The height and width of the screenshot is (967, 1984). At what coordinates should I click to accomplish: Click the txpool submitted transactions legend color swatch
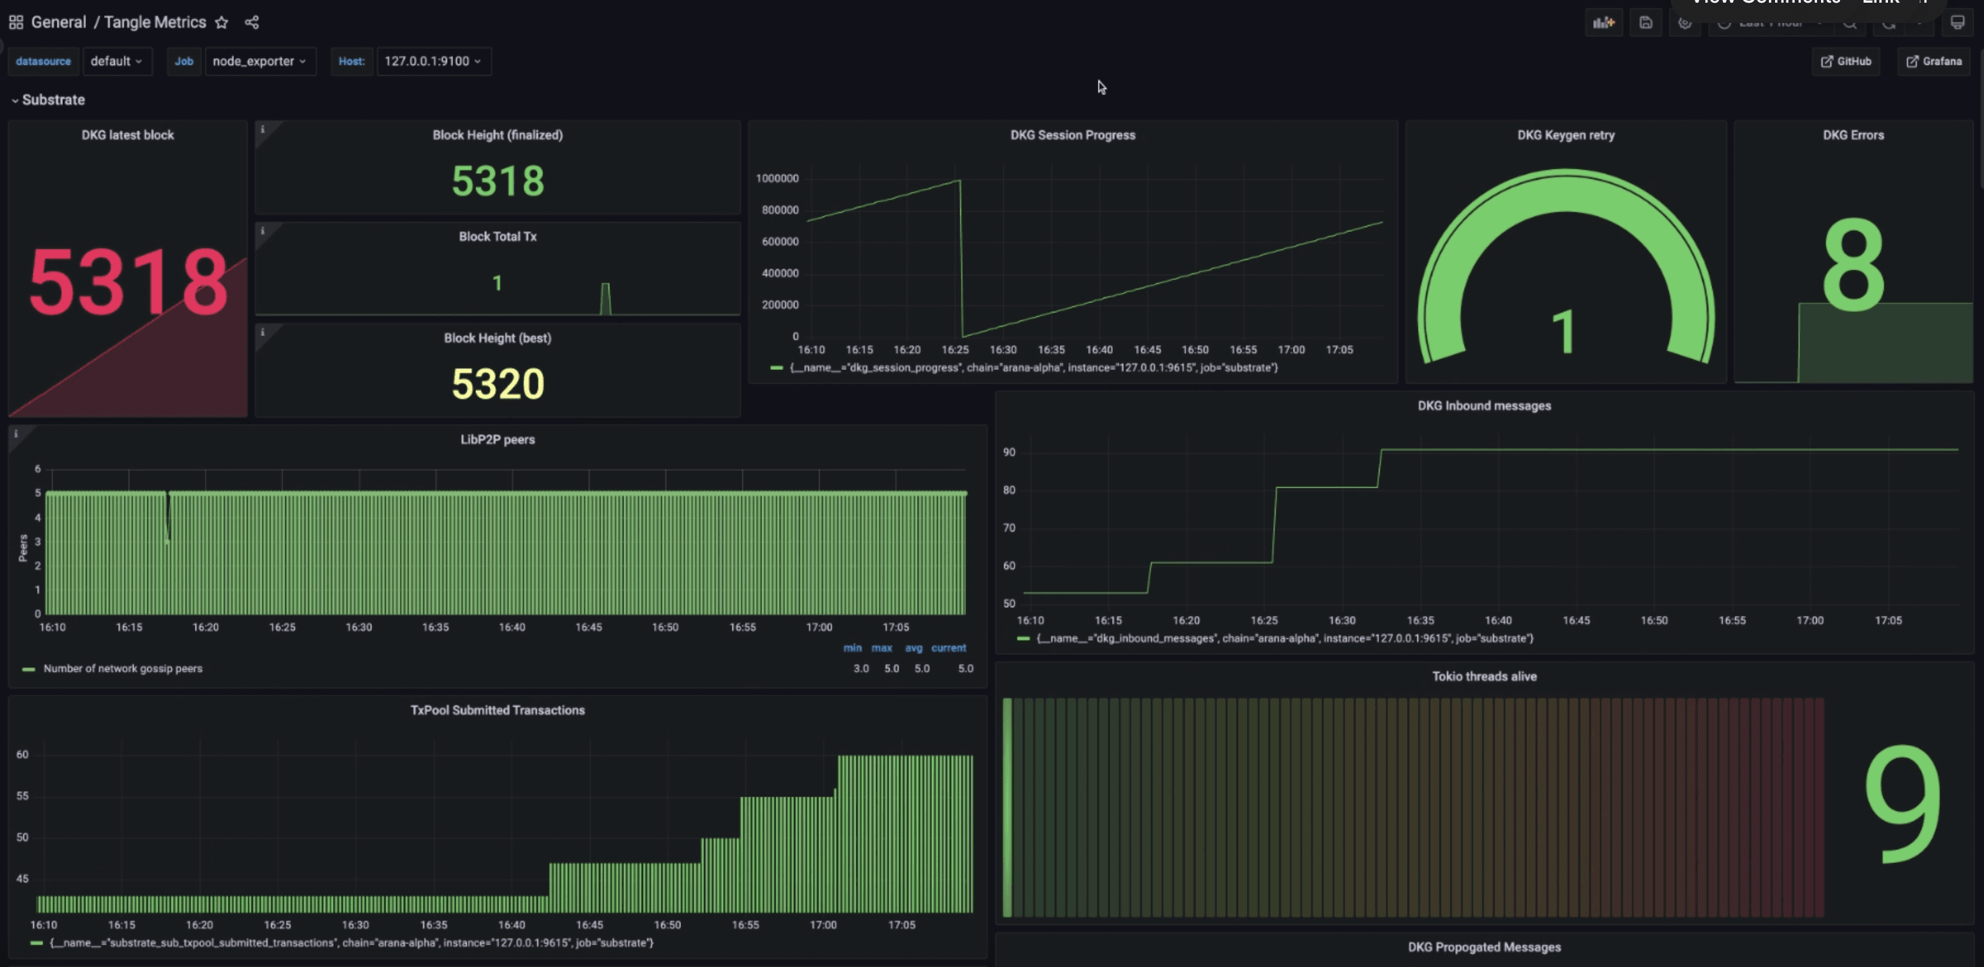(37, 943)
